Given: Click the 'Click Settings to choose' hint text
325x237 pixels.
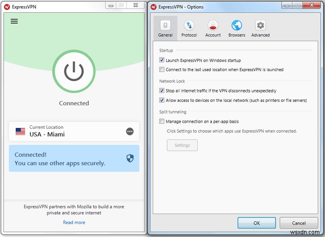Looking at the screenshot, I should 232,131.
